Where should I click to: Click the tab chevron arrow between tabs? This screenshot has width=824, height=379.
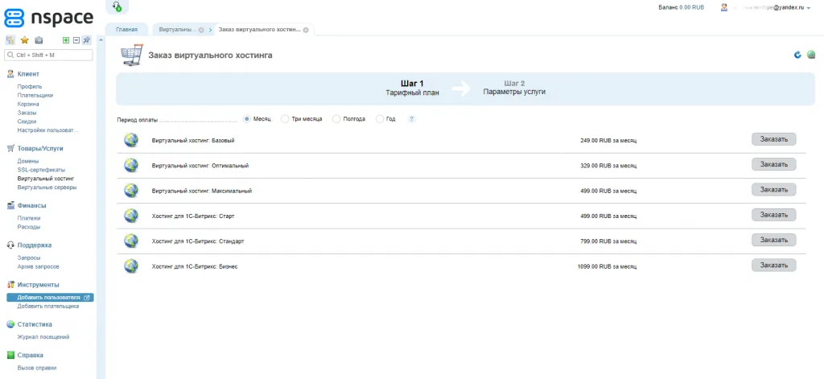coord(210,30)
